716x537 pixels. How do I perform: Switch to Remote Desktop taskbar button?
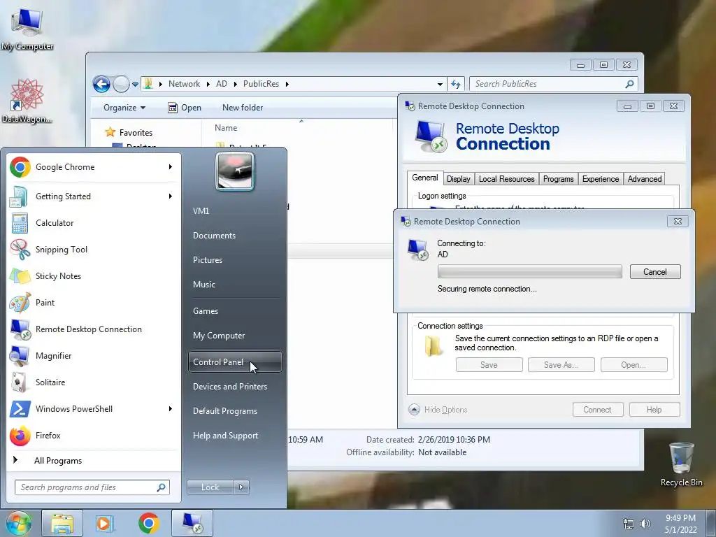pos(192,523)
